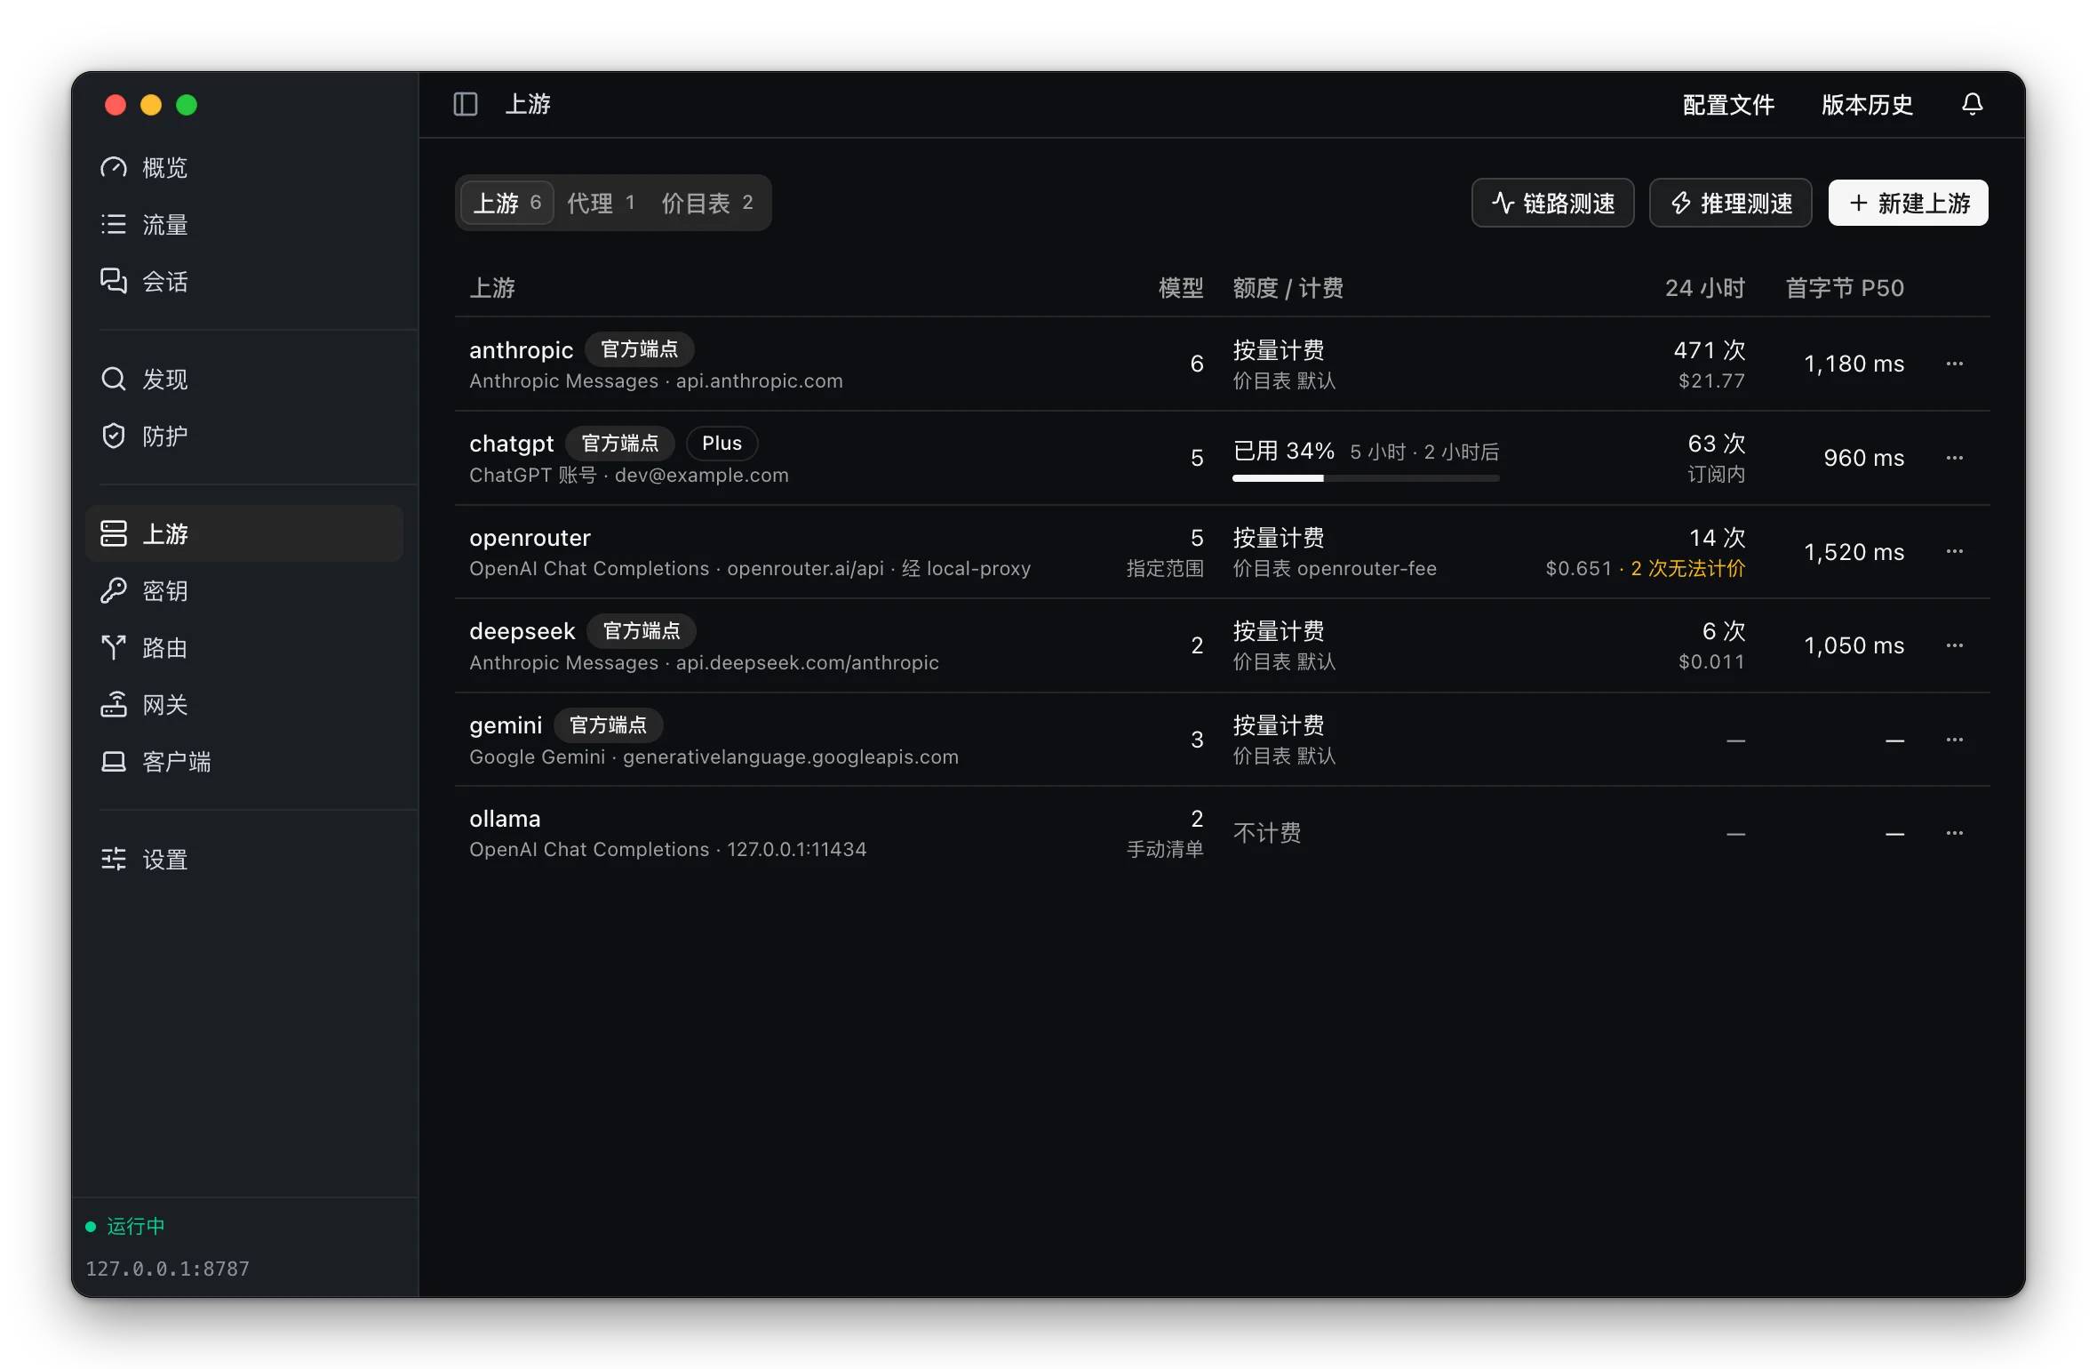Click the 模型 column header
Viewport: 2097px width, 1369px height.
pos(1181,288)
